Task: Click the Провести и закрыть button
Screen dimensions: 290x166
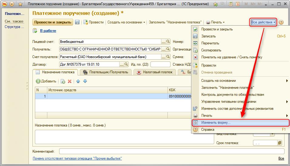Action: [x=53, y=22]
